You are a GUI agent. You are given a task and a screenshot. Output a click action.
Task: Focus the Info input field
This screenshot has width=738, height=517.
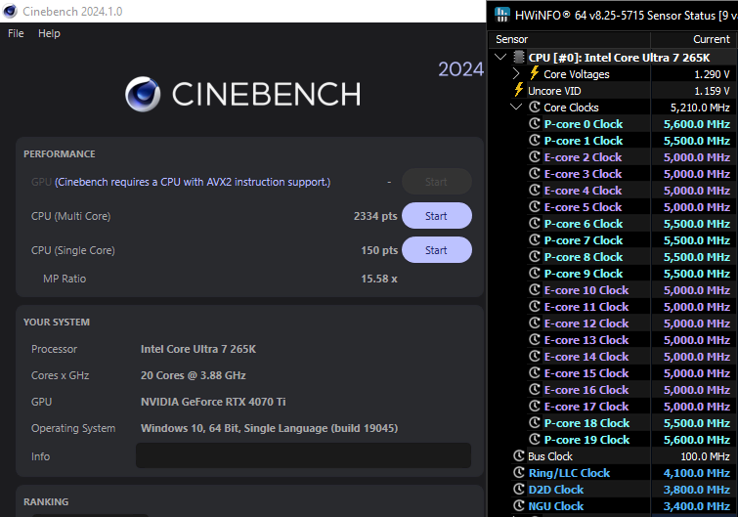tap(303, 455)
